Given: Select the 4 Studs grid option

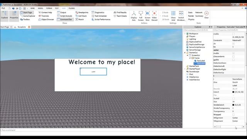Looking at the screenshot, I should click(165, 16).
